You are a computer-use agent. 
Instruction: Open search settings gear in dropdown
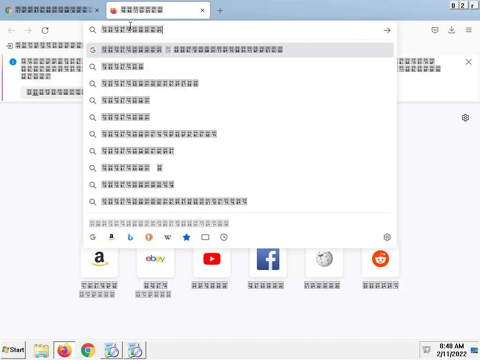tap(387, 237)
